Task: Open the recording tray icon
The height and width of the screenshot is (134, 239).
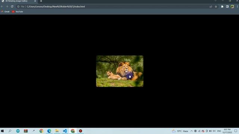Action: [x=195, y=131]
